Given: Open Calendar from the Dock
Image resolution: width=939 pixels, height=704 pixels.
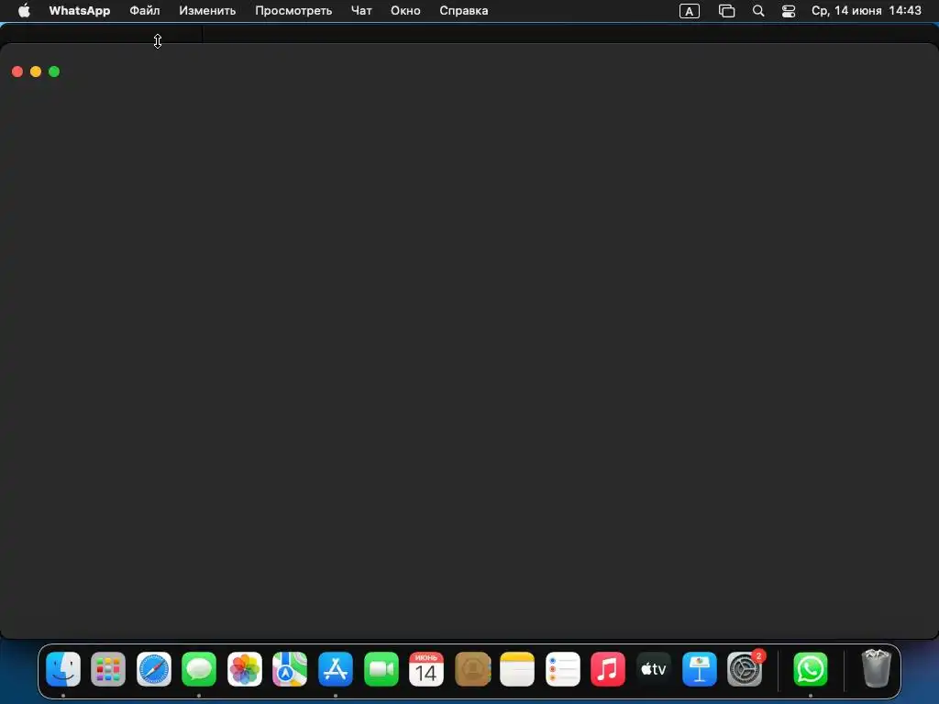Looking at the screenshot, I should 426,668.
